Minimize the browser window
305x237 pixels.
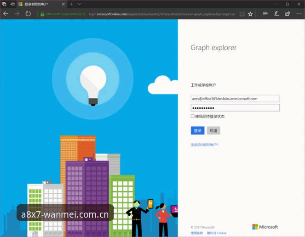pyautogui.click(x=276, y=4)
